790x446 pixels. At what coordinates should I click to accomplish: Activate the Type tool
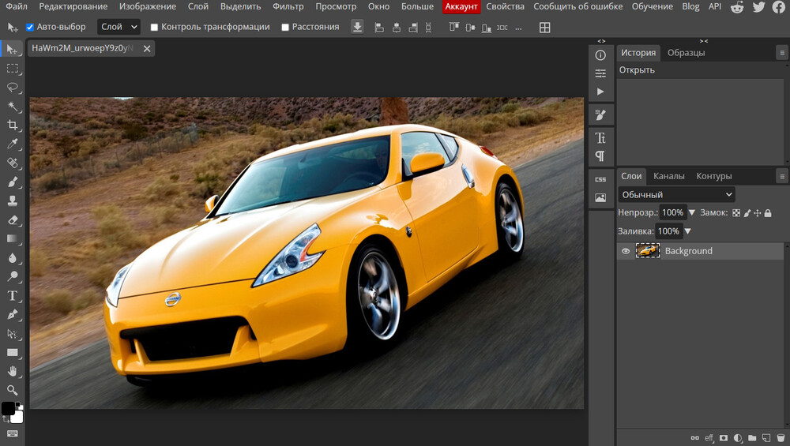coord(13,296)
